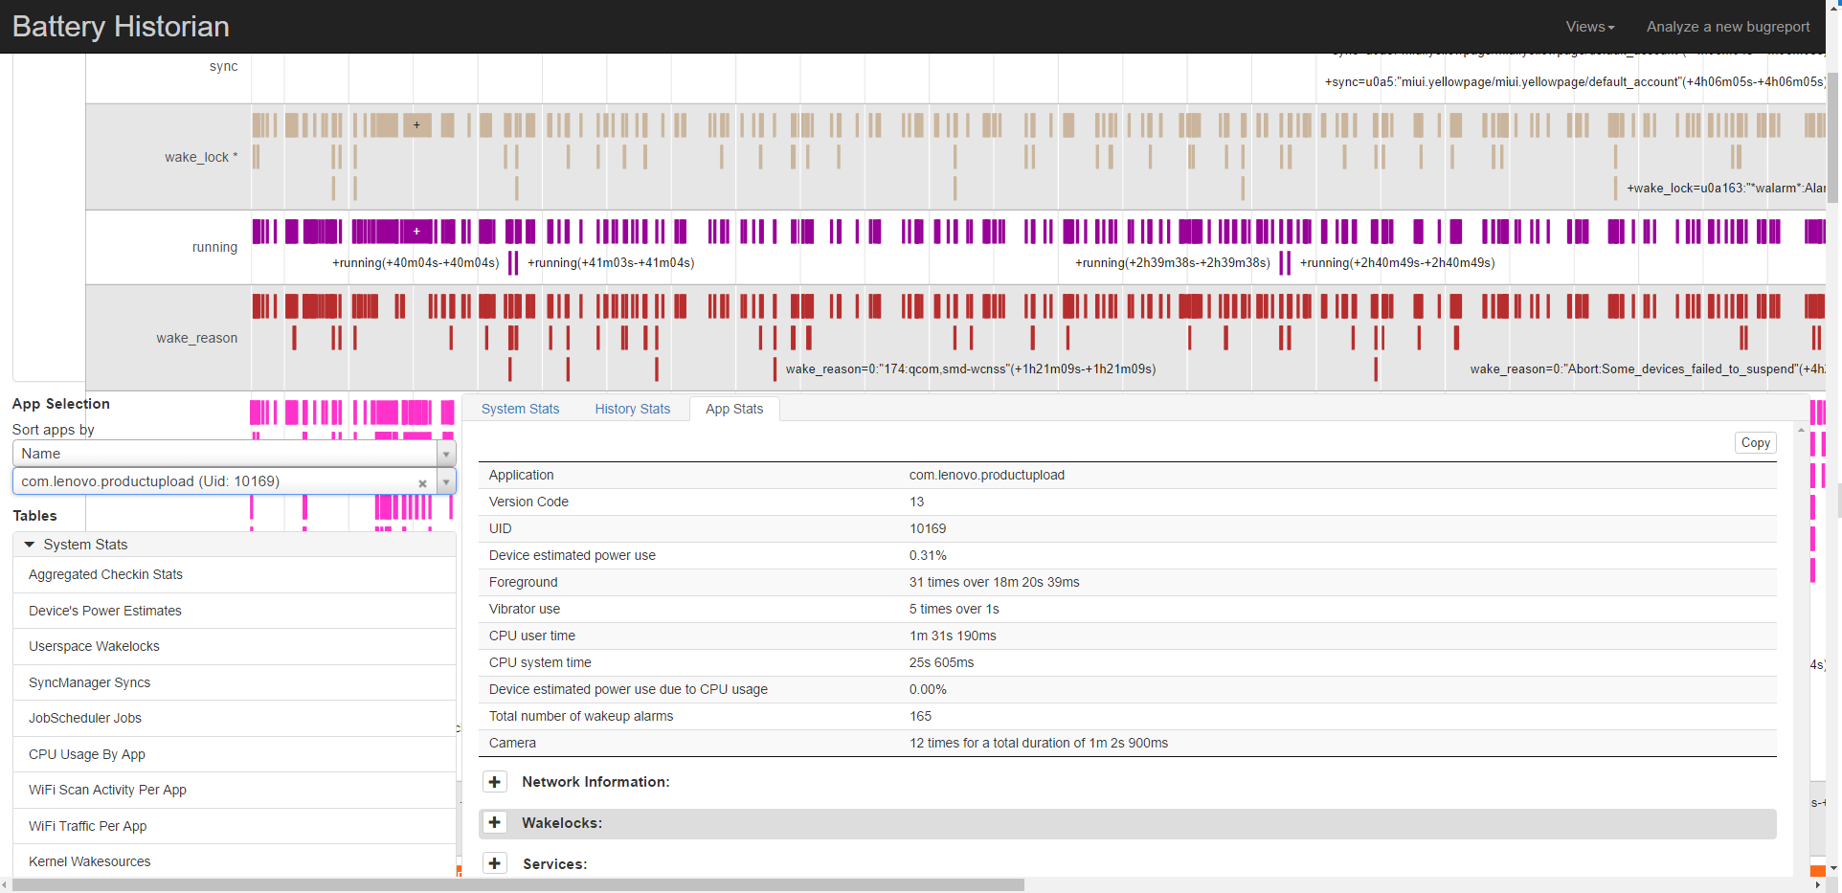Select the App Stats tab

[734, 409]
